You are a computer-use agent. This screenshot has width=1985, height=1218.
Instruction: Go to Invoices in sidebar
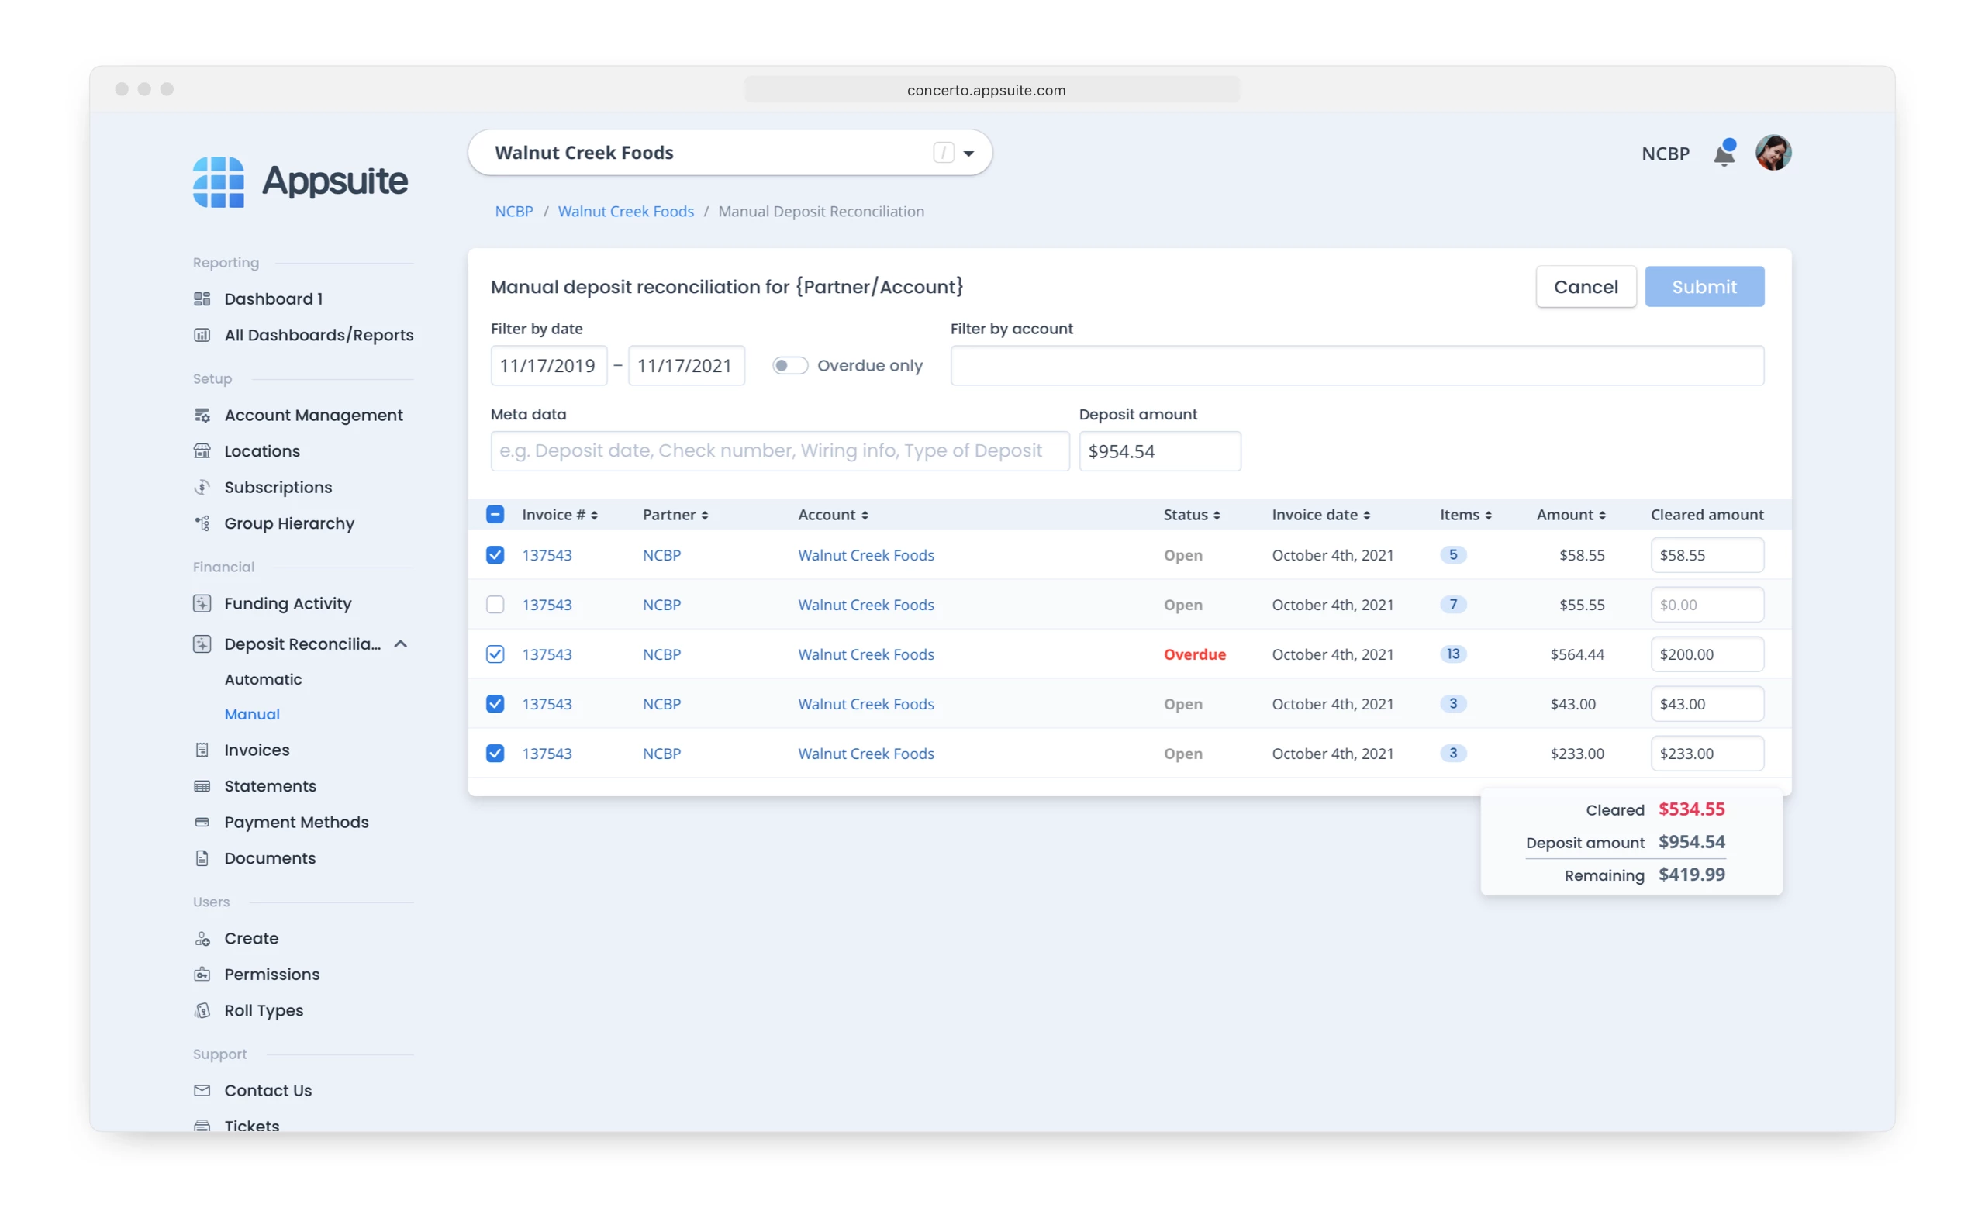pos(256,750)
